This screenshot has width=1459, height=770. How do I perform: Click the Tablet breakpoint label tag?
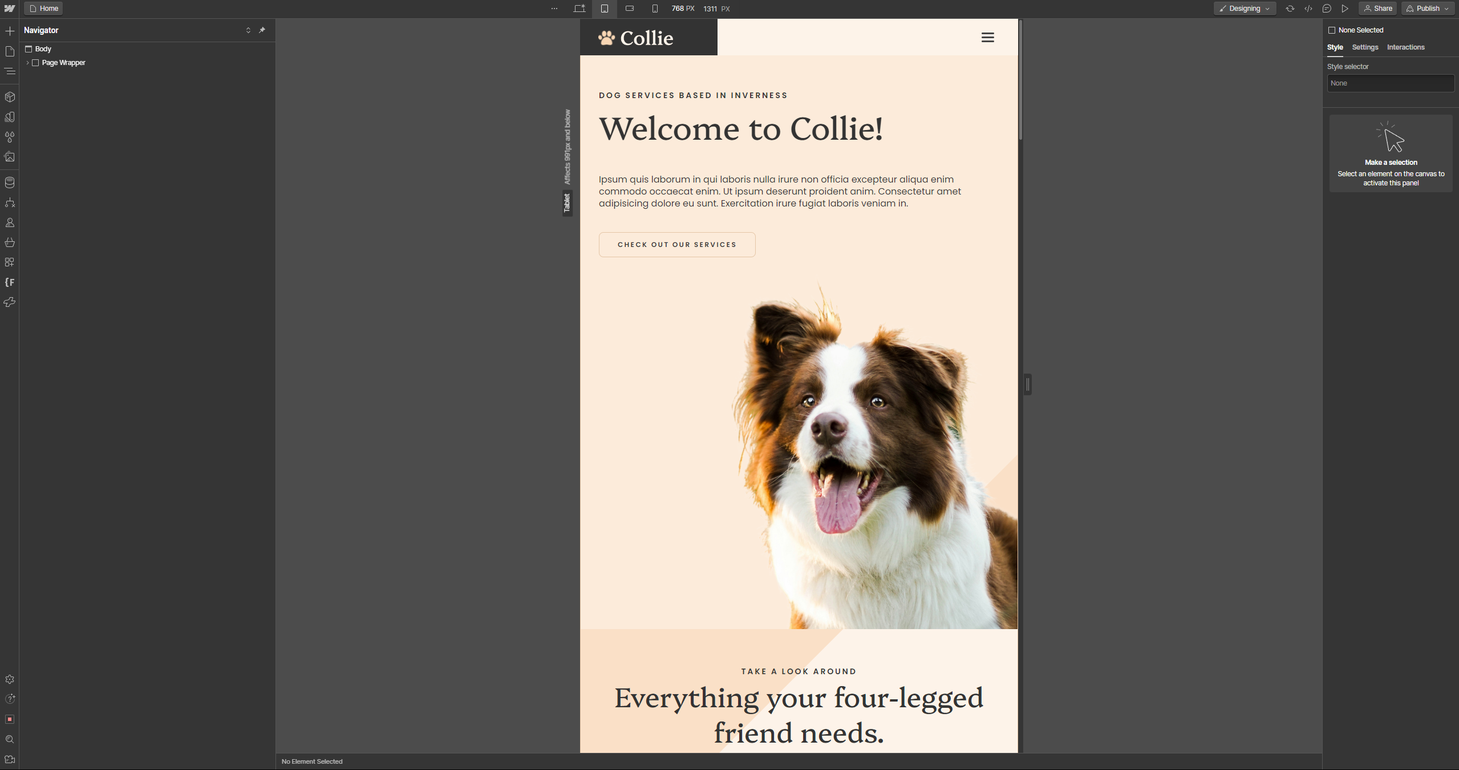(567, 203)
